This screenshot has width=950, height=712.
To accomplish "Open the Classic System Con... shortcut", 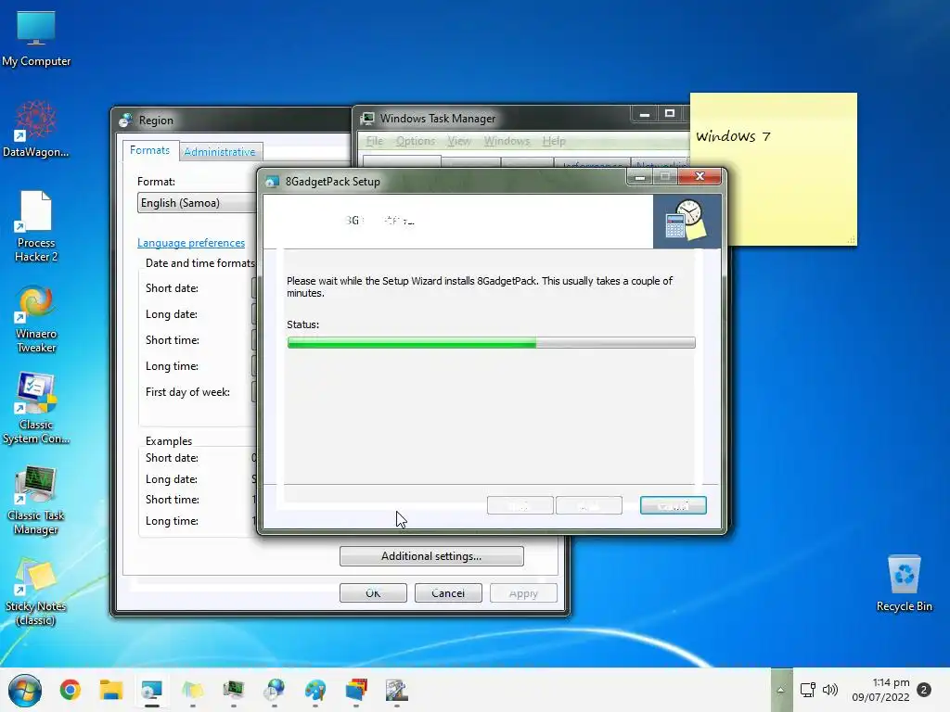I will [36, 409].
